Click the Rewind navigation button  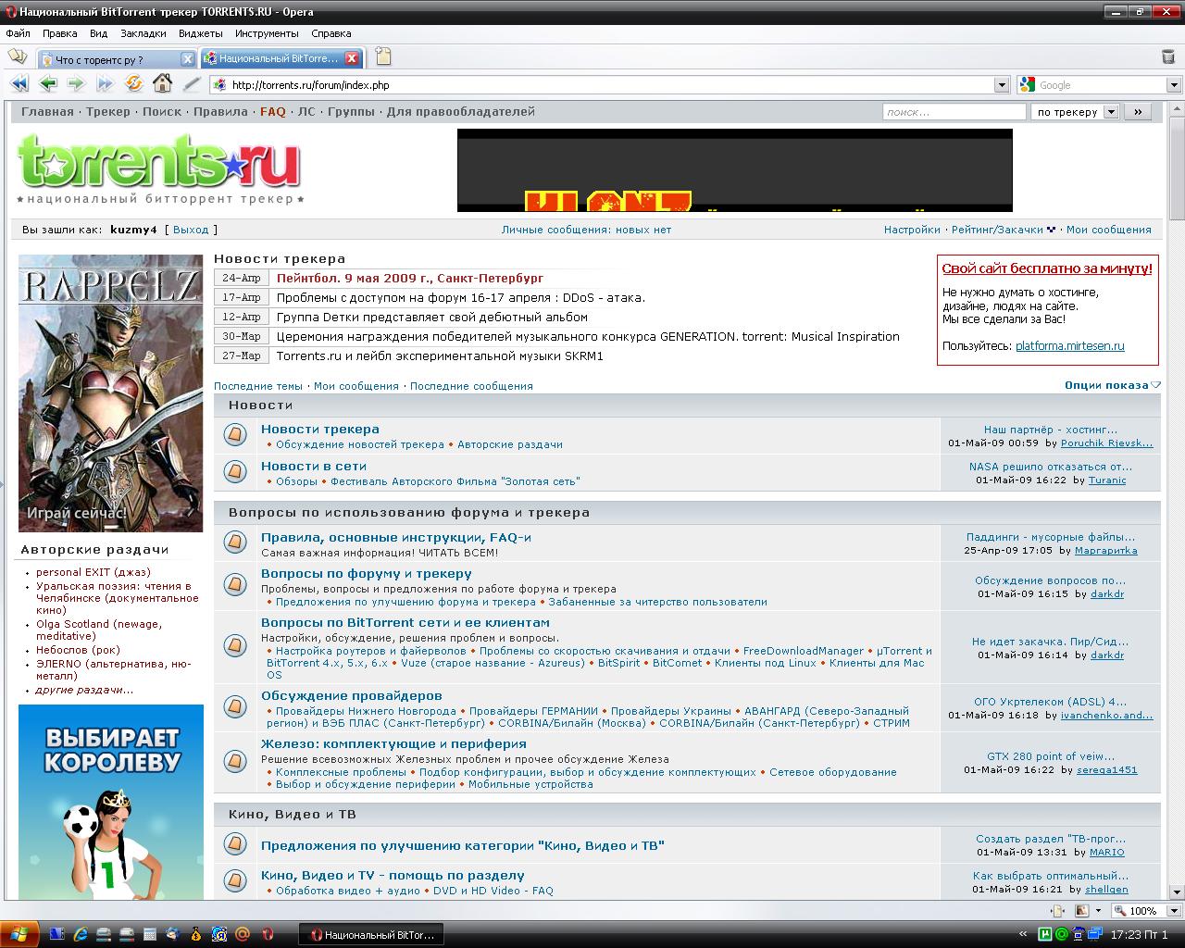(x=19, y=84)
